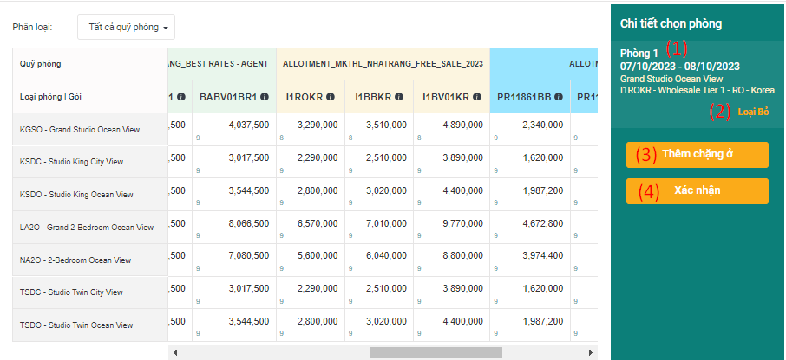Open info icon for I1BBKR package
Viewport: 786px width, 360px height.
[x=399, y=97]
